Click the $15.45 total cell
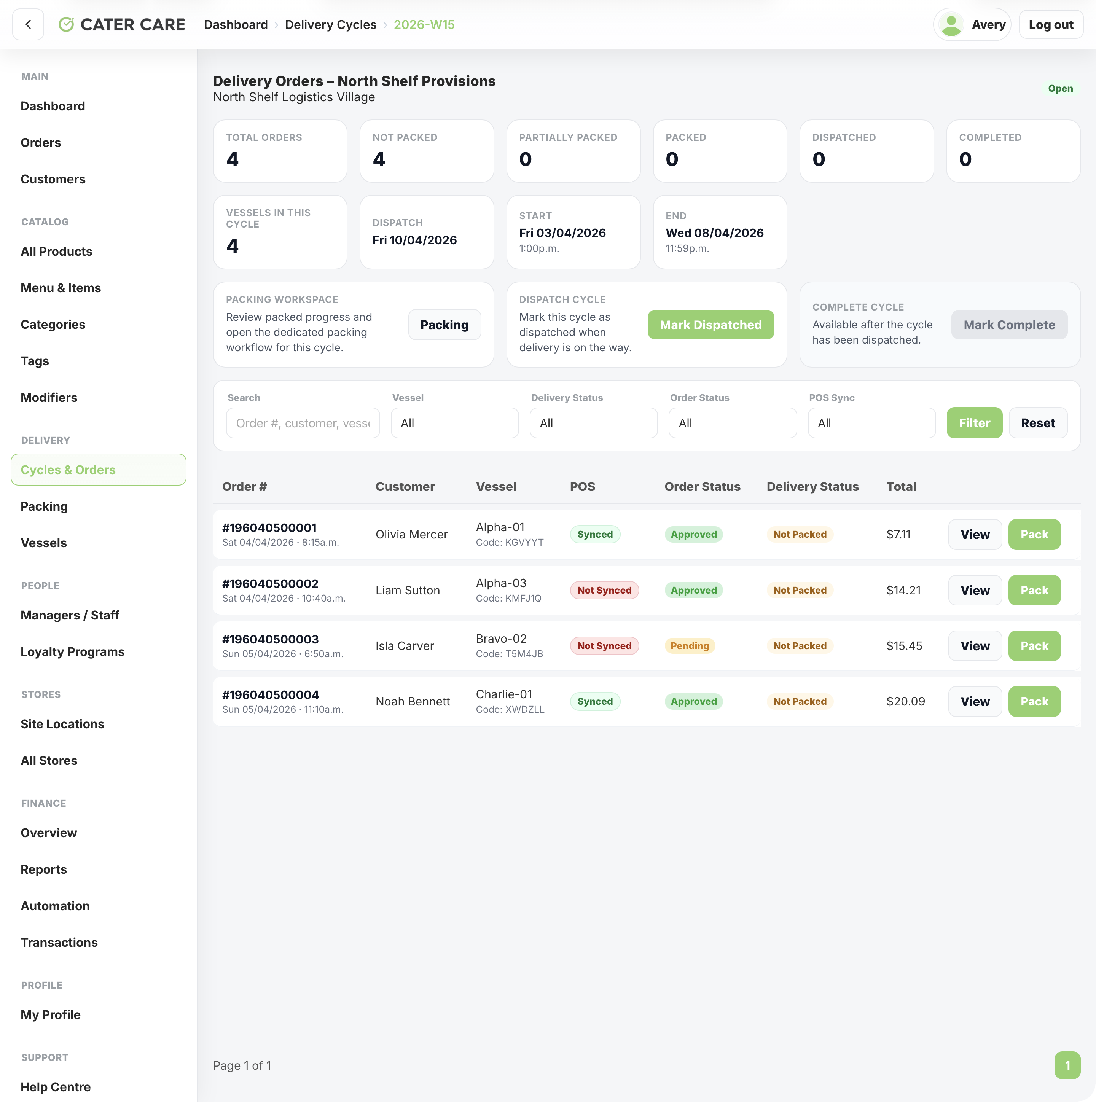Image resolution: width=1096 pixels, height=1102 pixels. [904, 646]
